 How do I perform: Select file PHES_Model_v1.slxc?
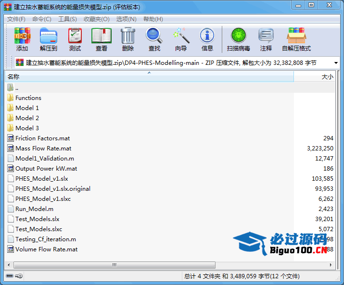tap(43, 198)
